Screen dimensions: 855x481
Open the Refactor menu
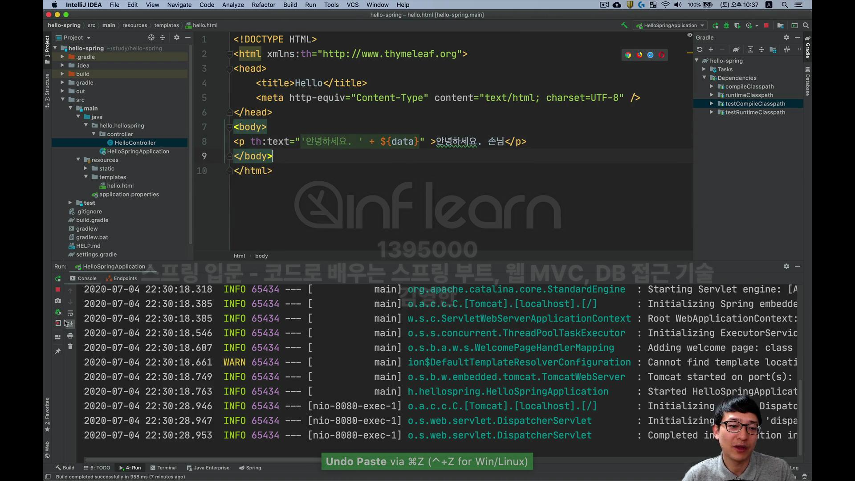pyautogui.click(x=263, y=5)
